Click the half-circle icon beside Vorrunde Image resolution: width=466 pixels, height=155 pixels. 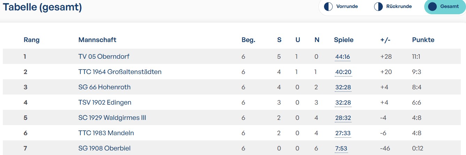[x=328, y=7]
